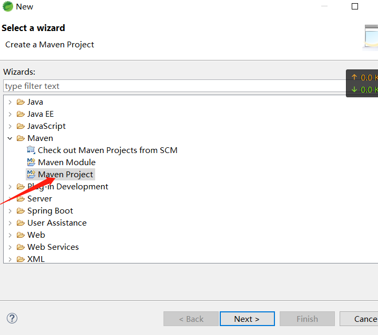This screenshot has height=335, width=378.
Task: Collapse the Maven category
Action: [10, 138]
